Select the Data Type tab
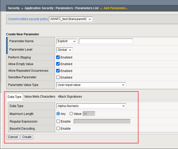Viewport: 178px width, 149px height. click(15, 97)
